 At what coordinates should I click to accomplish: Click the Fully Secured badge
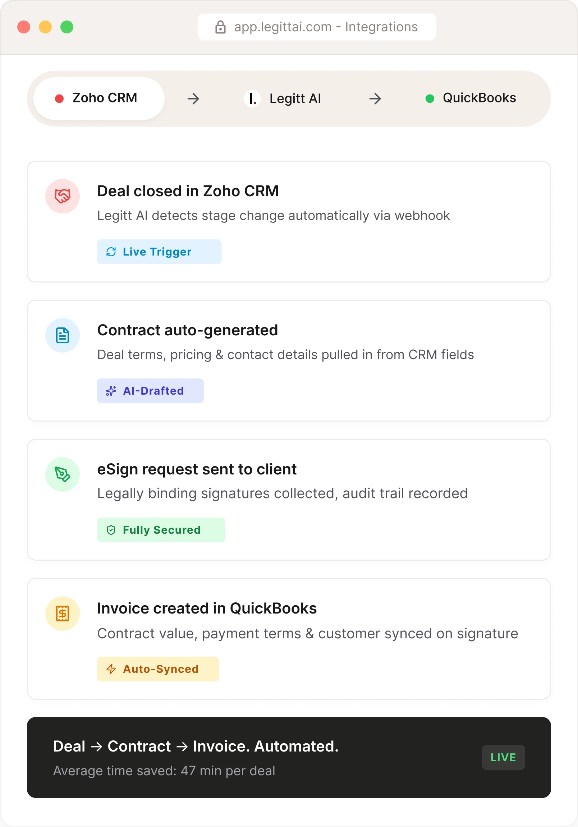click(161, 530)
